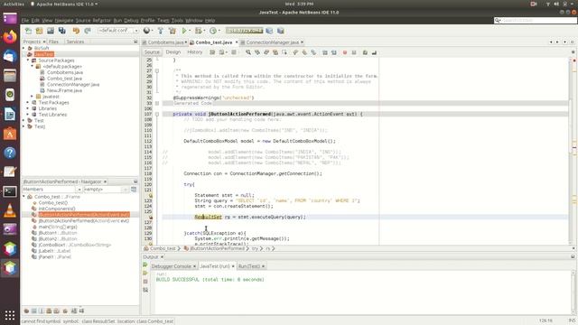Click the Search field at top right
578x325 pixels.
click(x=536, y=20)
